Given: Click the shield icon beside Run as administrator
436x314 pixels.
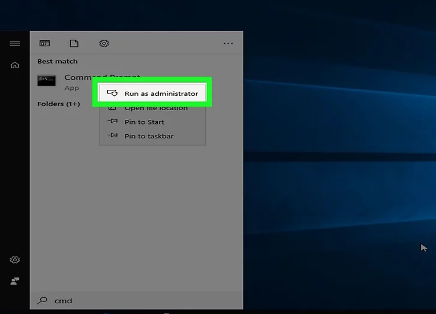Looking at the screenshot, I should [112, 93].
